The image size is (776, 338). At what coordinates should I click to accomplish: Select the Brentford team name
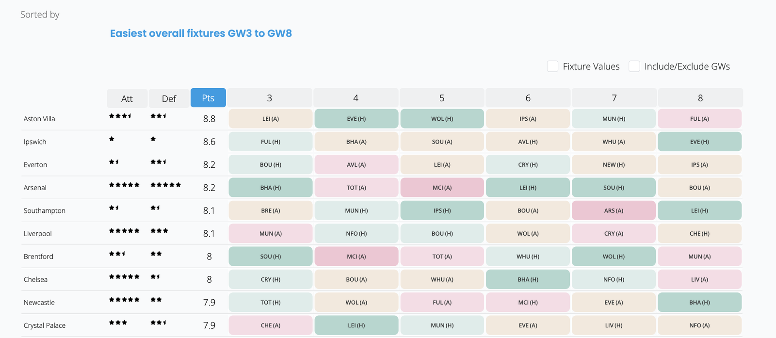tap(38, 257)
